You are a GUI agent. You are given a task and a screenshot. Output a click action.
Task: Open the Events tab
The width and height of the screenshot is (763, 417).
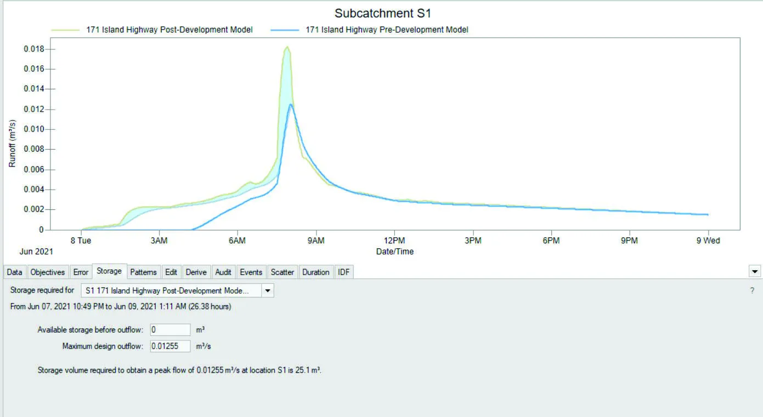click(x=251, y=272)
